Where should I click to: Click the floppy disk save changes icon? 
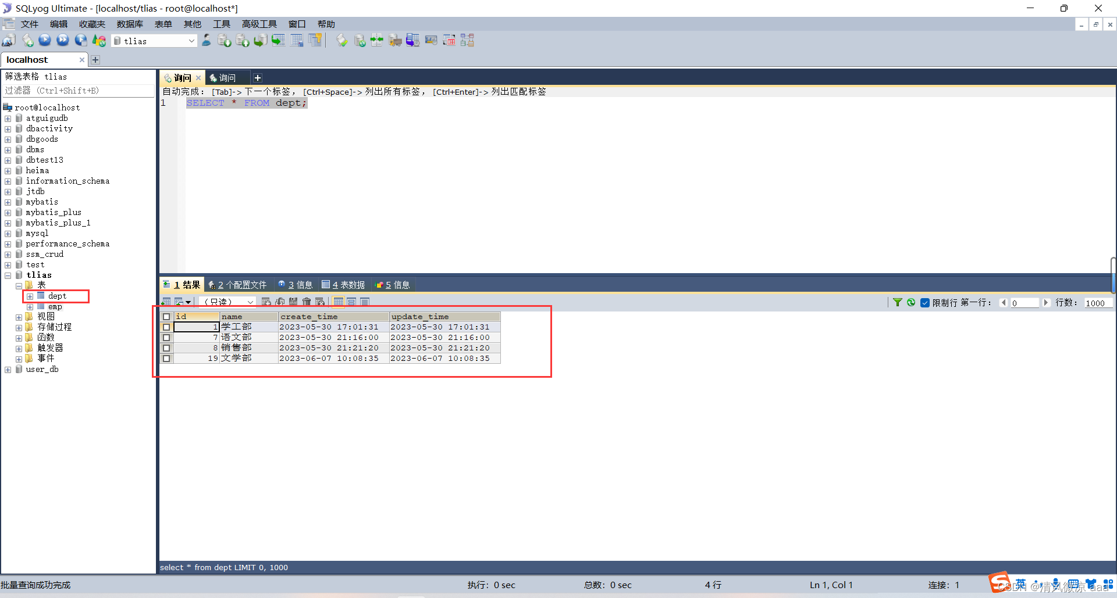click(x=293, y=302)
